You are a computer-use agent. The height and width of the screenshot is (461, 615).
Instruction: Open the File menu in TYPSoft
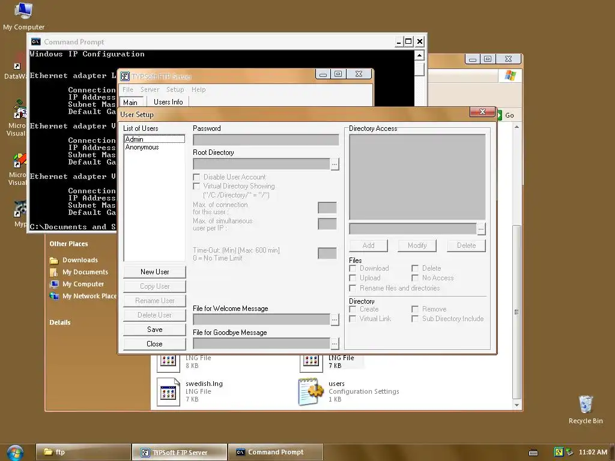128,89
